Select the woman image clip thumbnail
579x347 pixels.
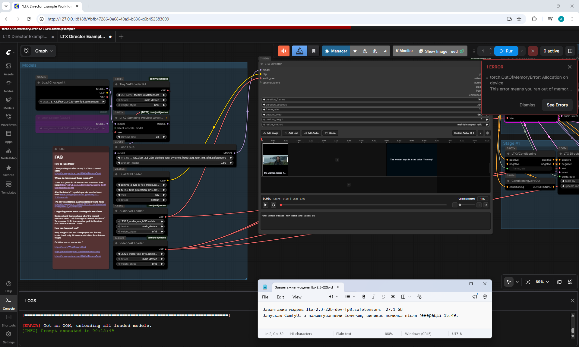coord(275,159)
